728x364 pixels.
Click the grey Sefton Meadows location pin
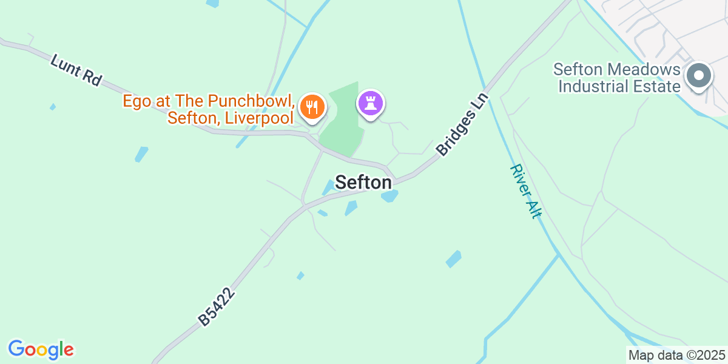pyautogui.click(x=699, y=78)
